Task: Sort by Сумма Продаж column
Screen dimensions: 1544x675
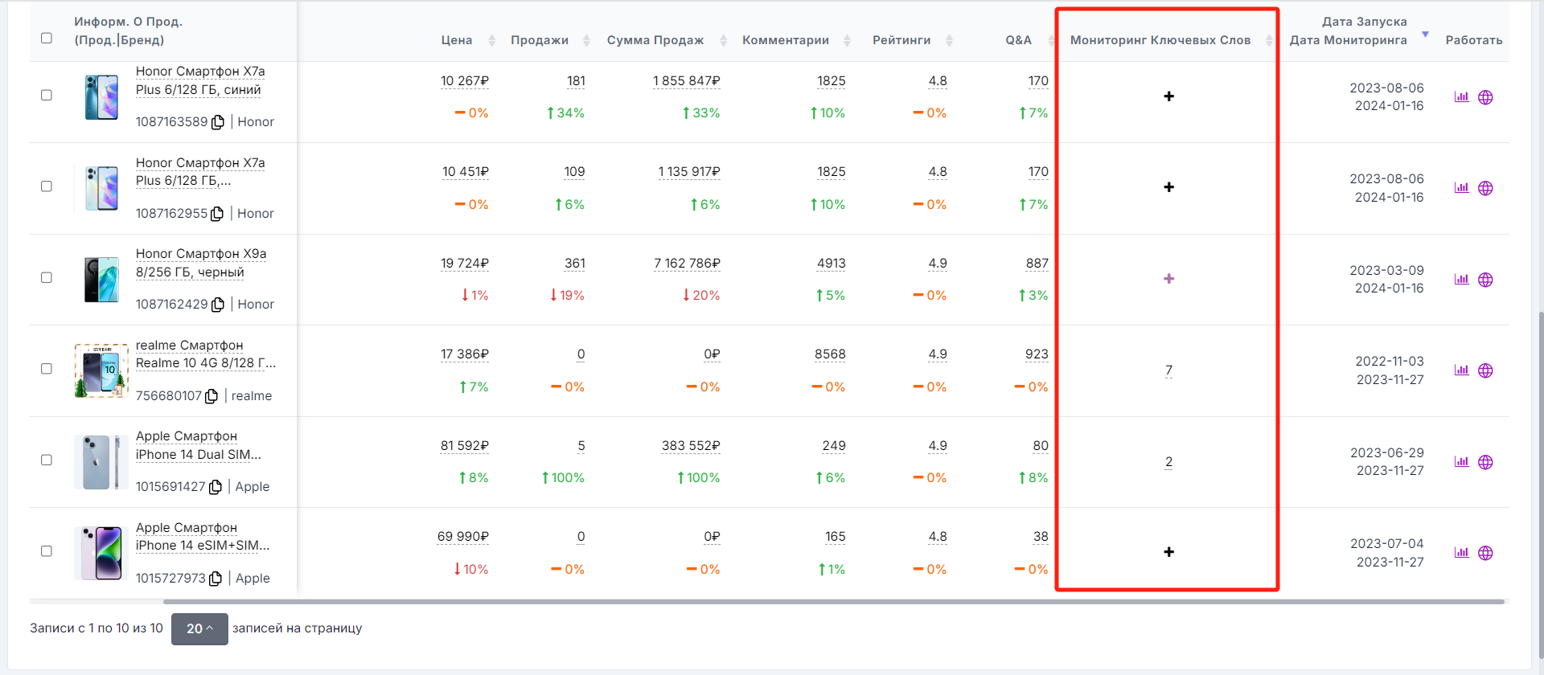Action: (x=723, y=40)
